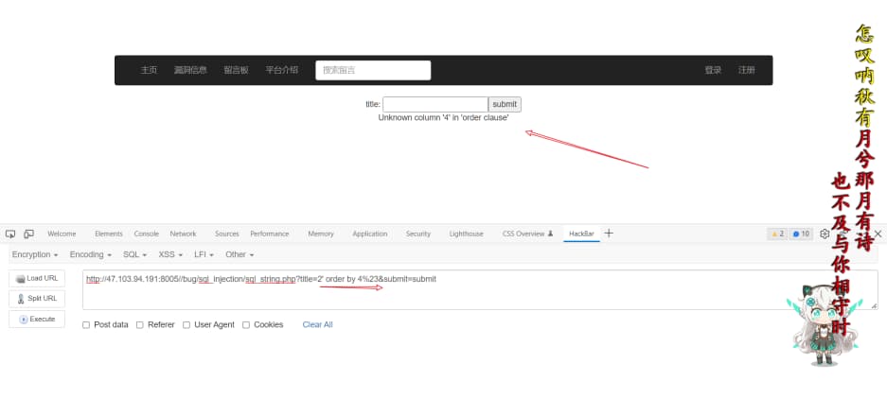Open the Encryption dropdown
Screen dimensions: 887x416
(x=35, y=255)
